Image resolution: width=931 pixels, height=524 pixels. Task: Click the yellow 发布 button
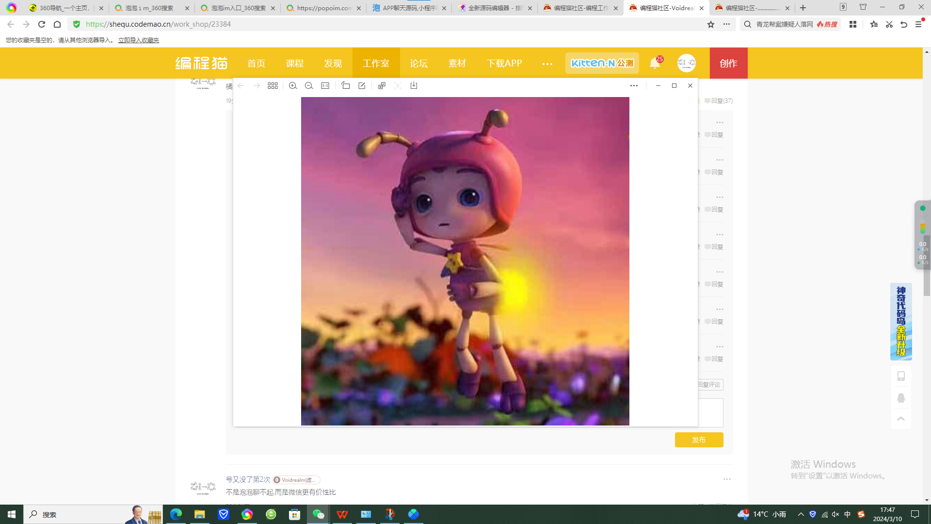click(699, 440)
